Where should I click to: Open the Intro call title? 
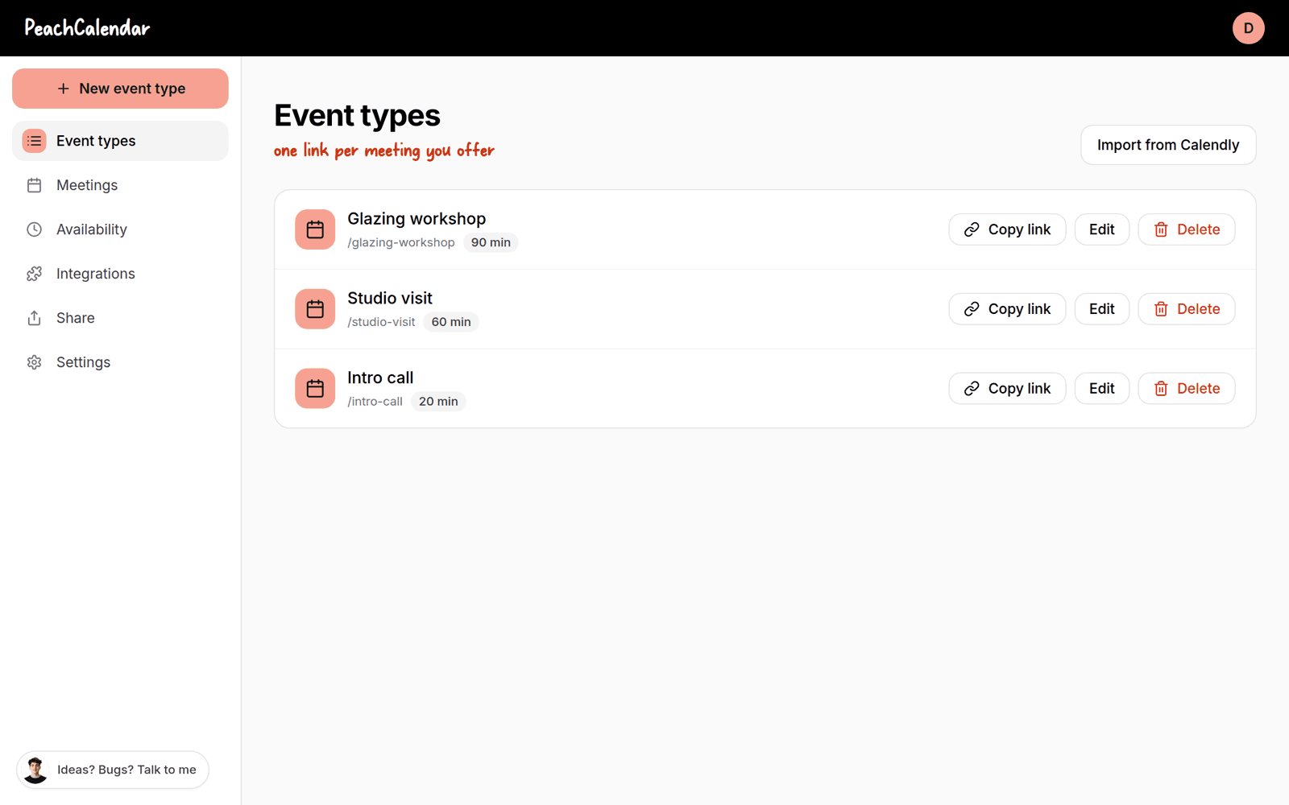tap(380, 378)
